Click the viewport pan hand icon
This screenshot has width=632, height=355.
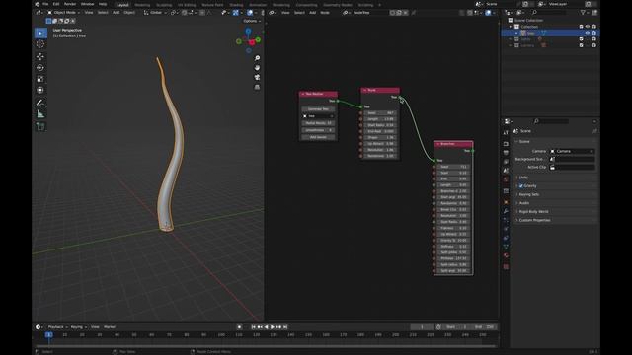coord(257,68)
